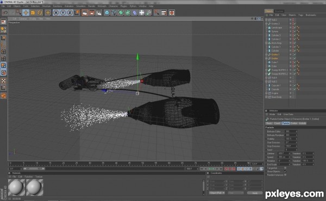Expand the Atom Array object
The width and height of the screenshot is (326, 201).
click(267, 43)
